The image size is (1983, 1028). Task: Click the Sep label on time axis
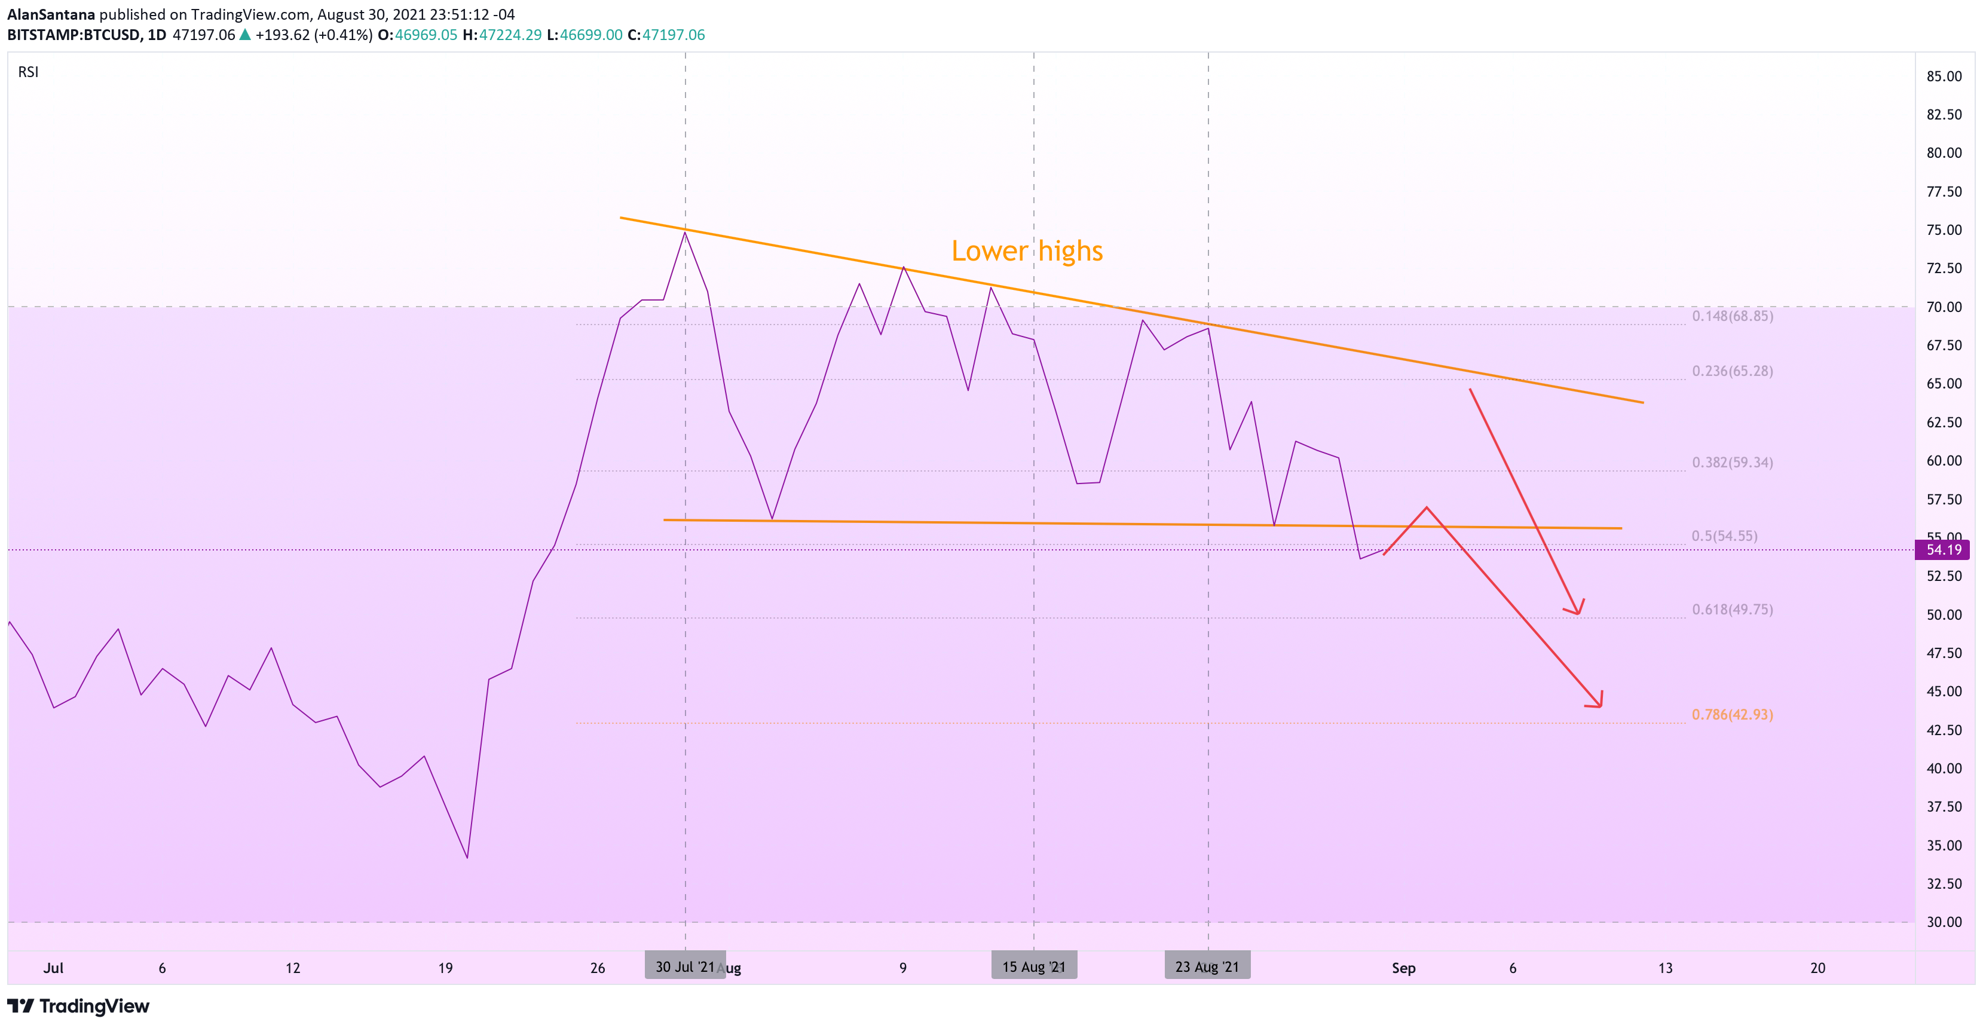point(1403,968)
